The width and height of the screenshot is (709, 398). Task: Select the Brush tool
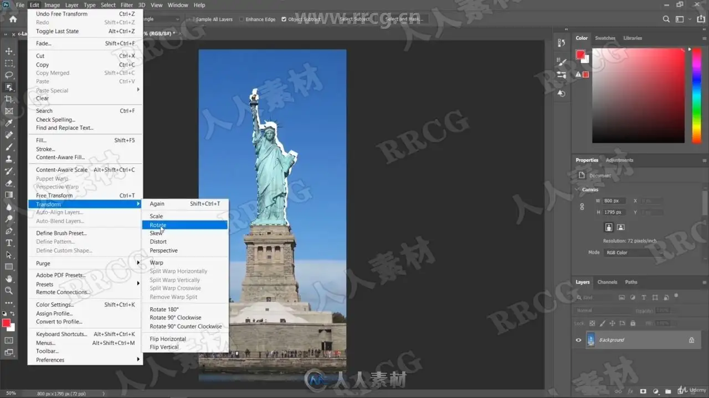(9, 147)
